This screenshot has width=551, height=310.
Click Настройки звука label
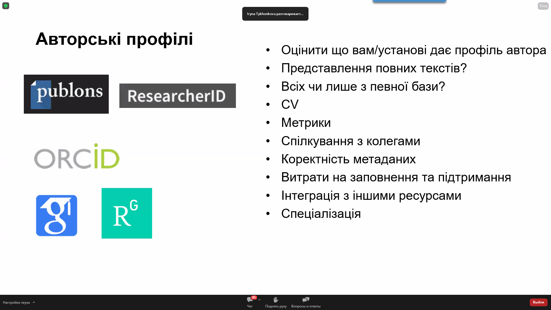16,303
